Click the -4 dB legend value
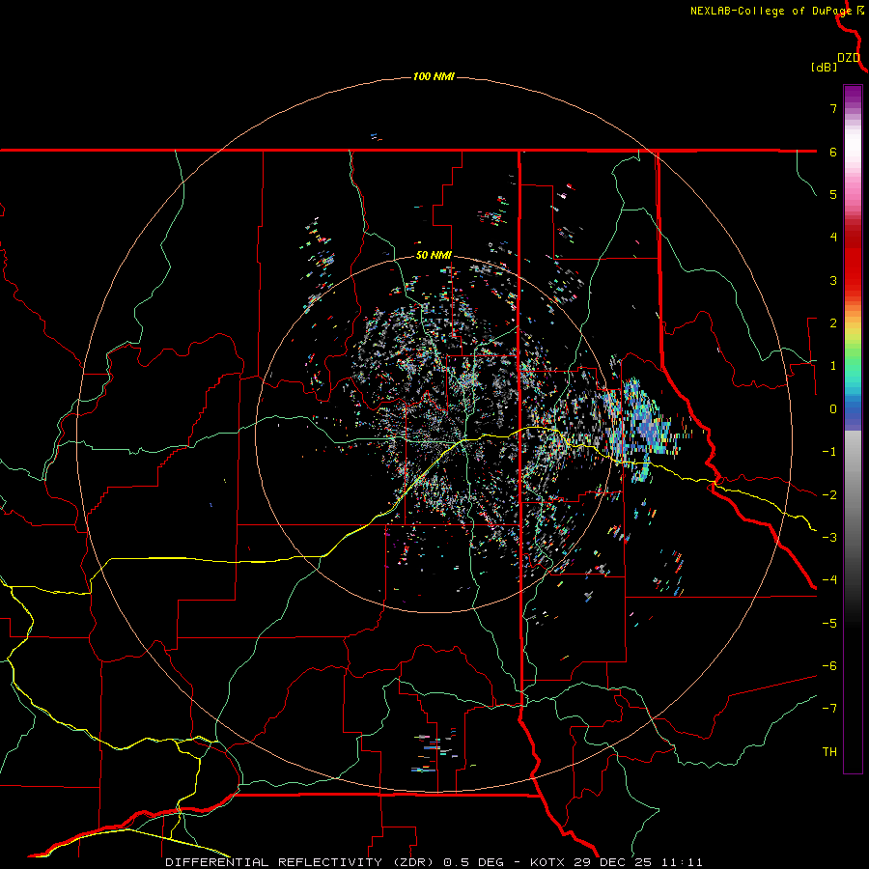The height and width of the screenshot is (869, 869). [829, 580]
